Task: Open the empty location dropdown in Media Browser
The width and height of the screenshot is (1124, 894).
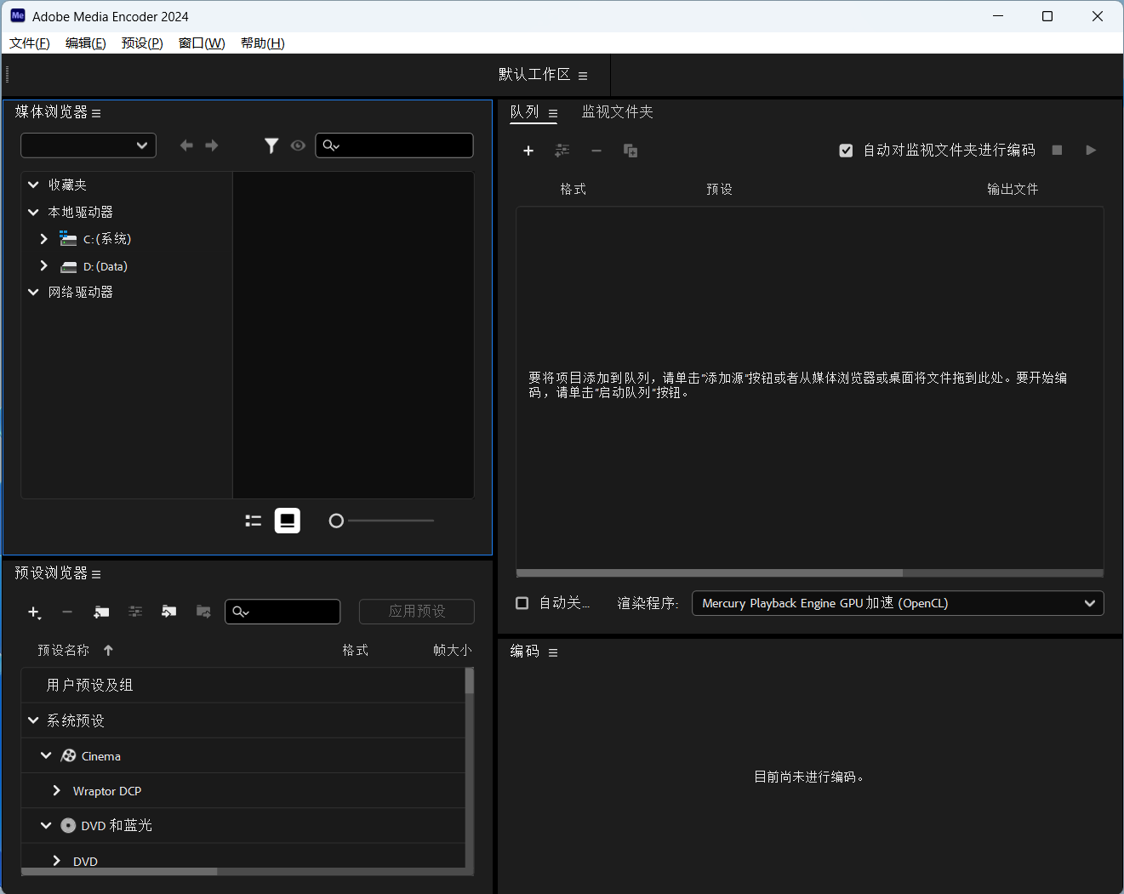Action: [88, 145]
